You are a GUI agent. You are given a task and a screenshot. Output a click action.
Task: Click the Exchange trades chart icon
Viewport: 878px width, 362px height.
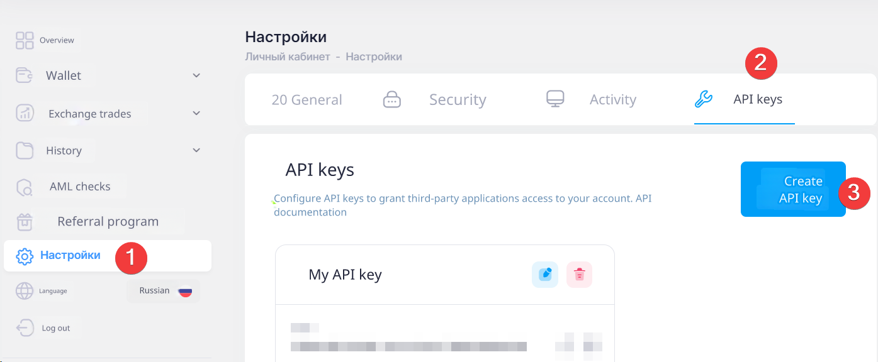click(x=25, y=113)
